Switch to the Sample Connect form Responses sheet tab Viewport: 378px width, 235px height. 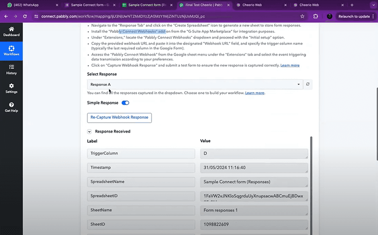click(147, 5)
